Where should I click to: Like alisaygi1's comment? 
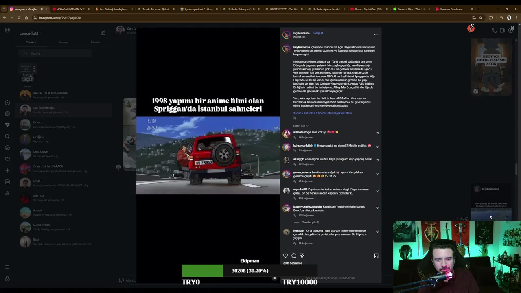(377, 160)
